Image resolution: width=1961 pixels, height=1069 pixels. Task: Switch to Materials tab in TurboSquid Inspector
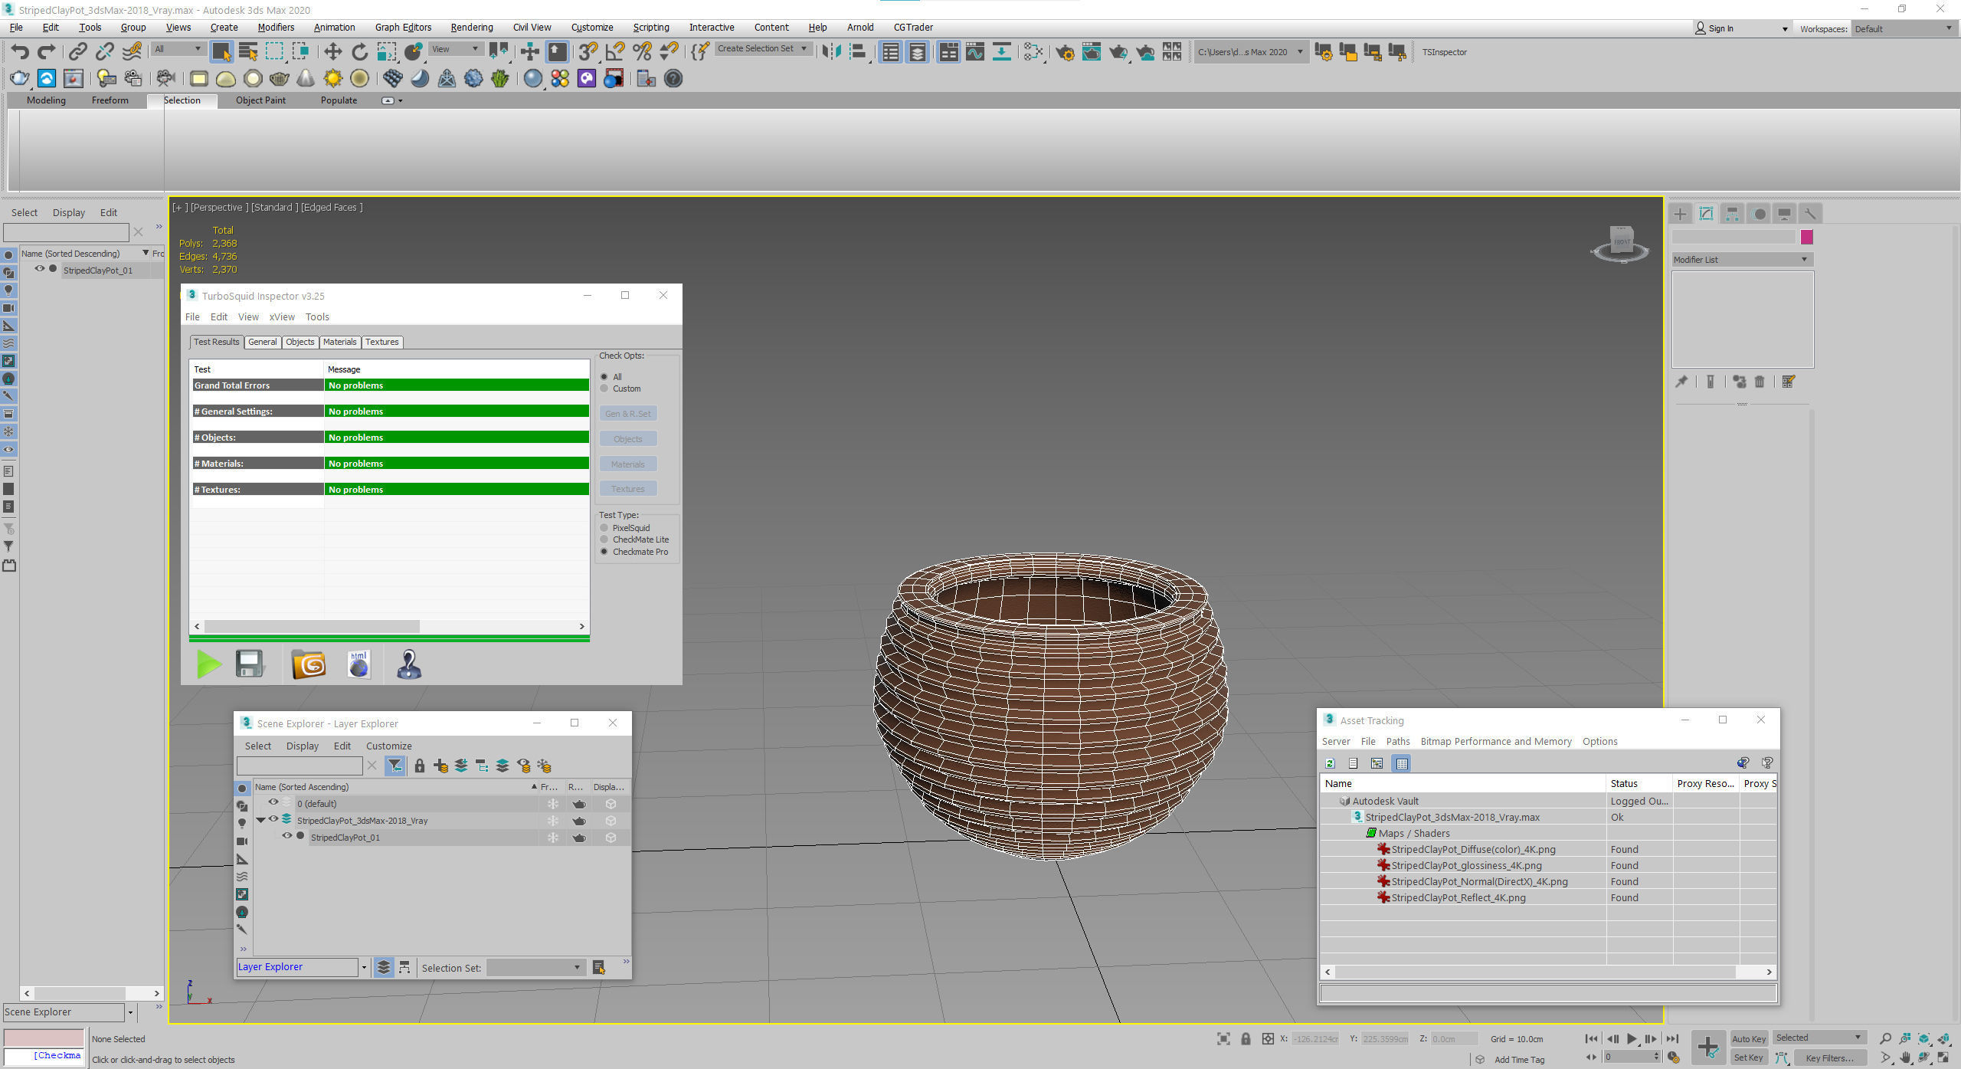pos(339,342)
